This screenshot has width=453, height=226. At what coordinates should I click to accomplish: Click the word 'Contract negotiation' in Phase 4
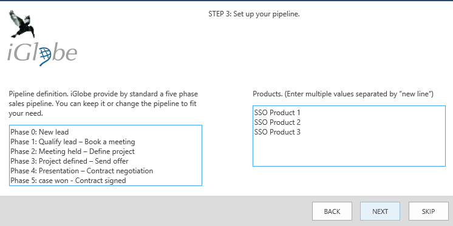[120, 171]
